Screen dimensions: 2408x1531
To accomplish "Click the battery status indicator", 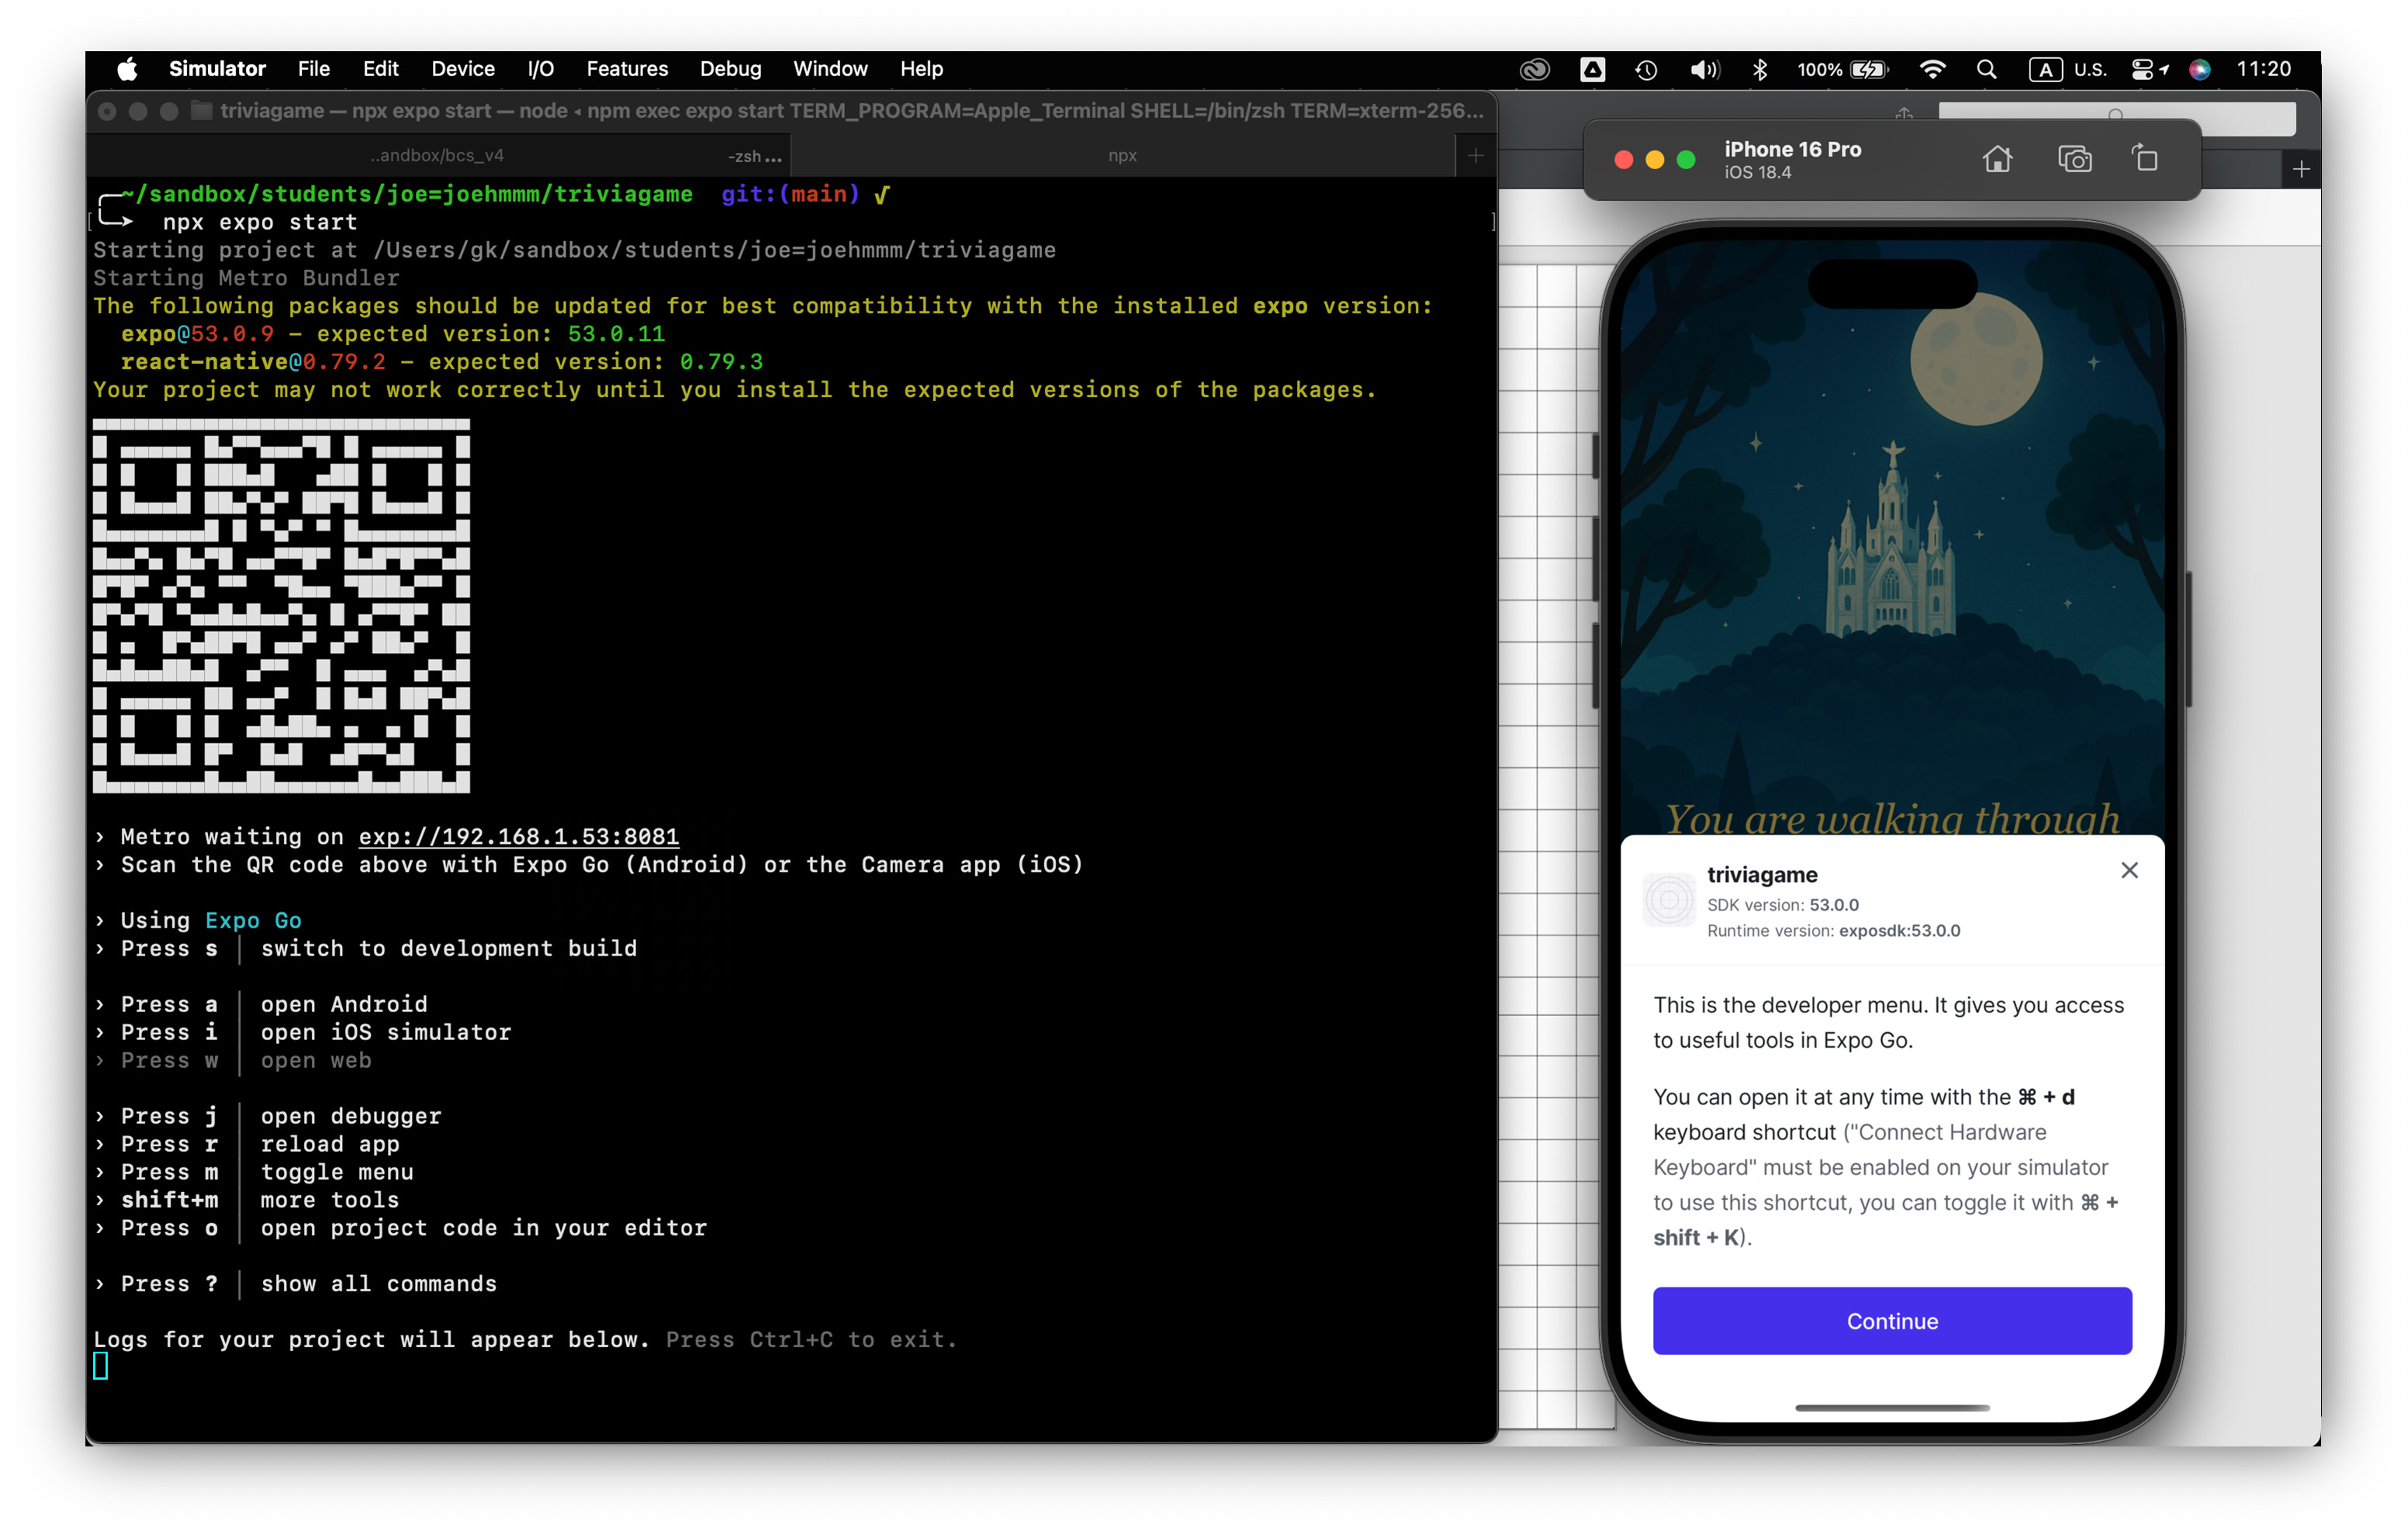I will pyautogui.click(x=1842, y=69).
